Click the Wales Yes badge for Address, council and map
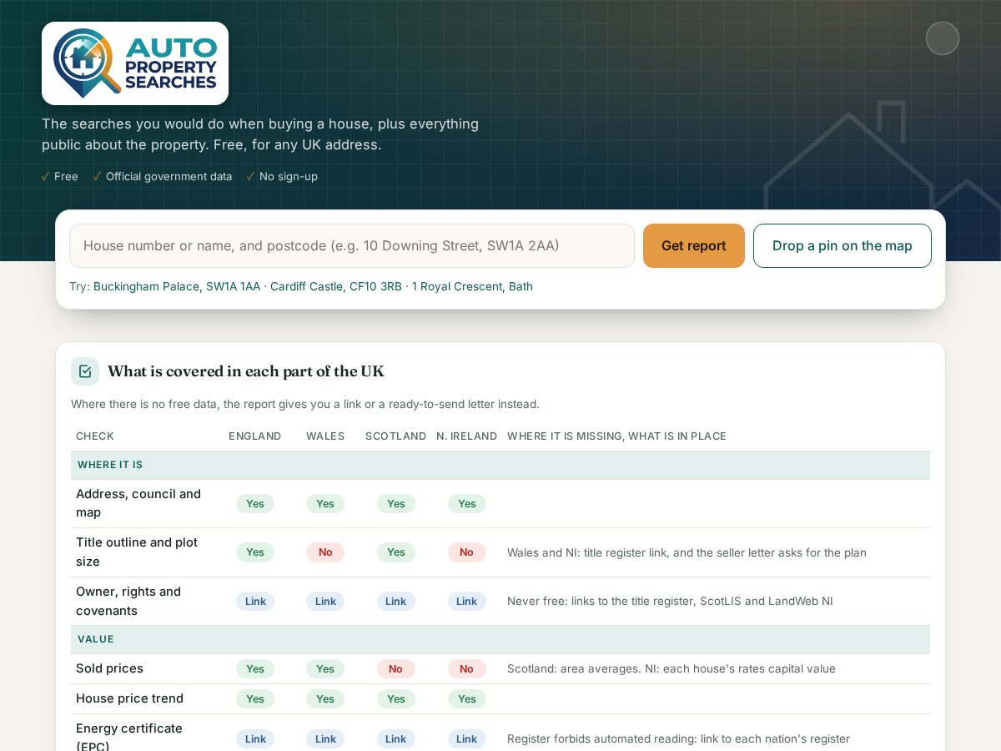 click(325, 503)
